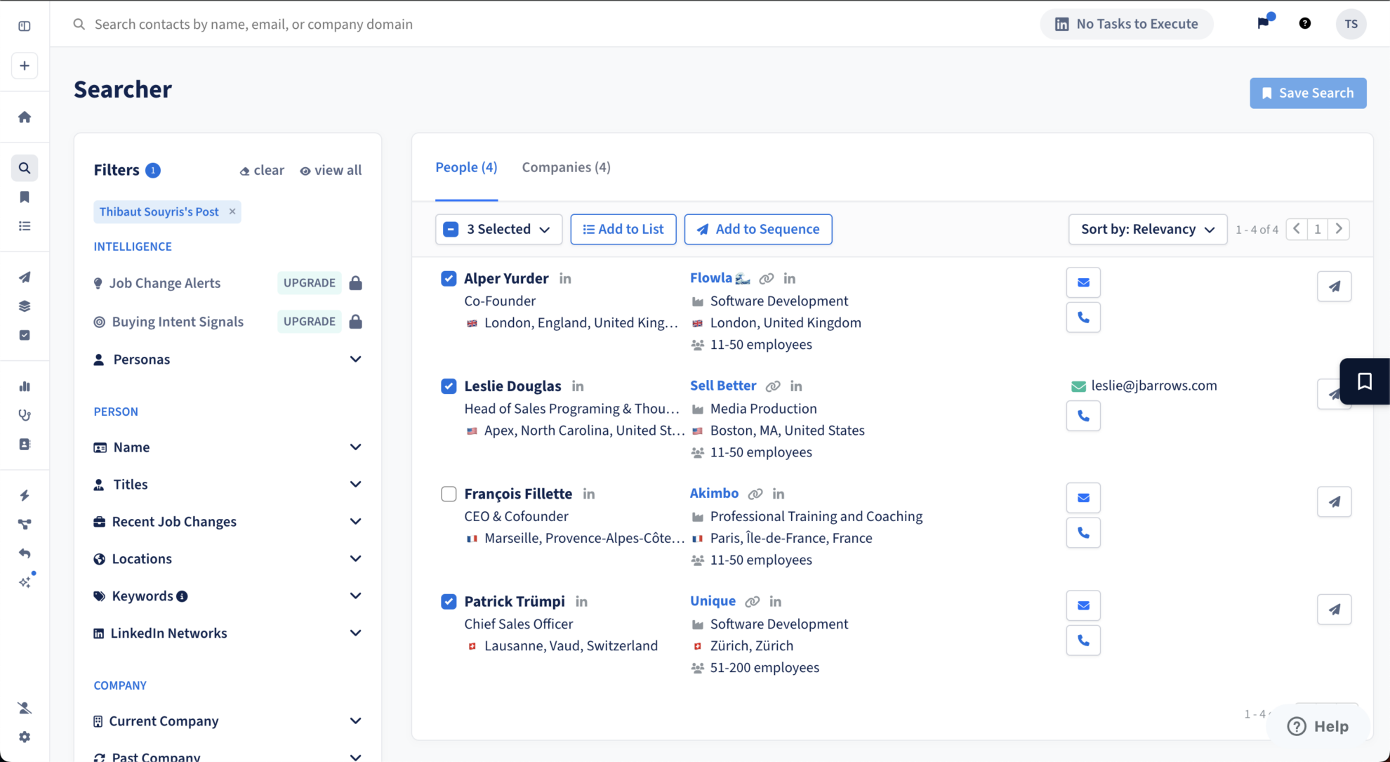Open the Sort by Relevancy dropdown
Image resolution: width=1390 pixels, height=762 pixels.
[1147, 229]
